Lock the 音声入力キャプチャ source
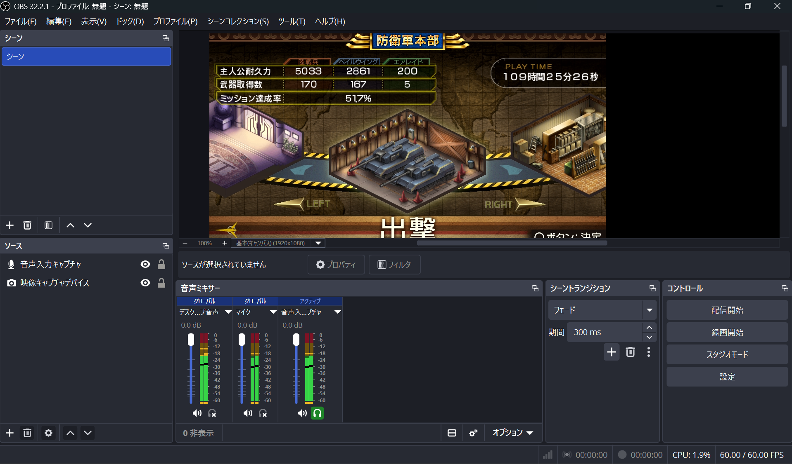Screen dimensions: 792x464 (x=161, y=264)
